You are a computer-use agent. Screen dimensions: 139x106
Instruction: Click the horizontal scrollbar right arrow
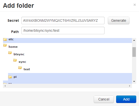point(130,86)
